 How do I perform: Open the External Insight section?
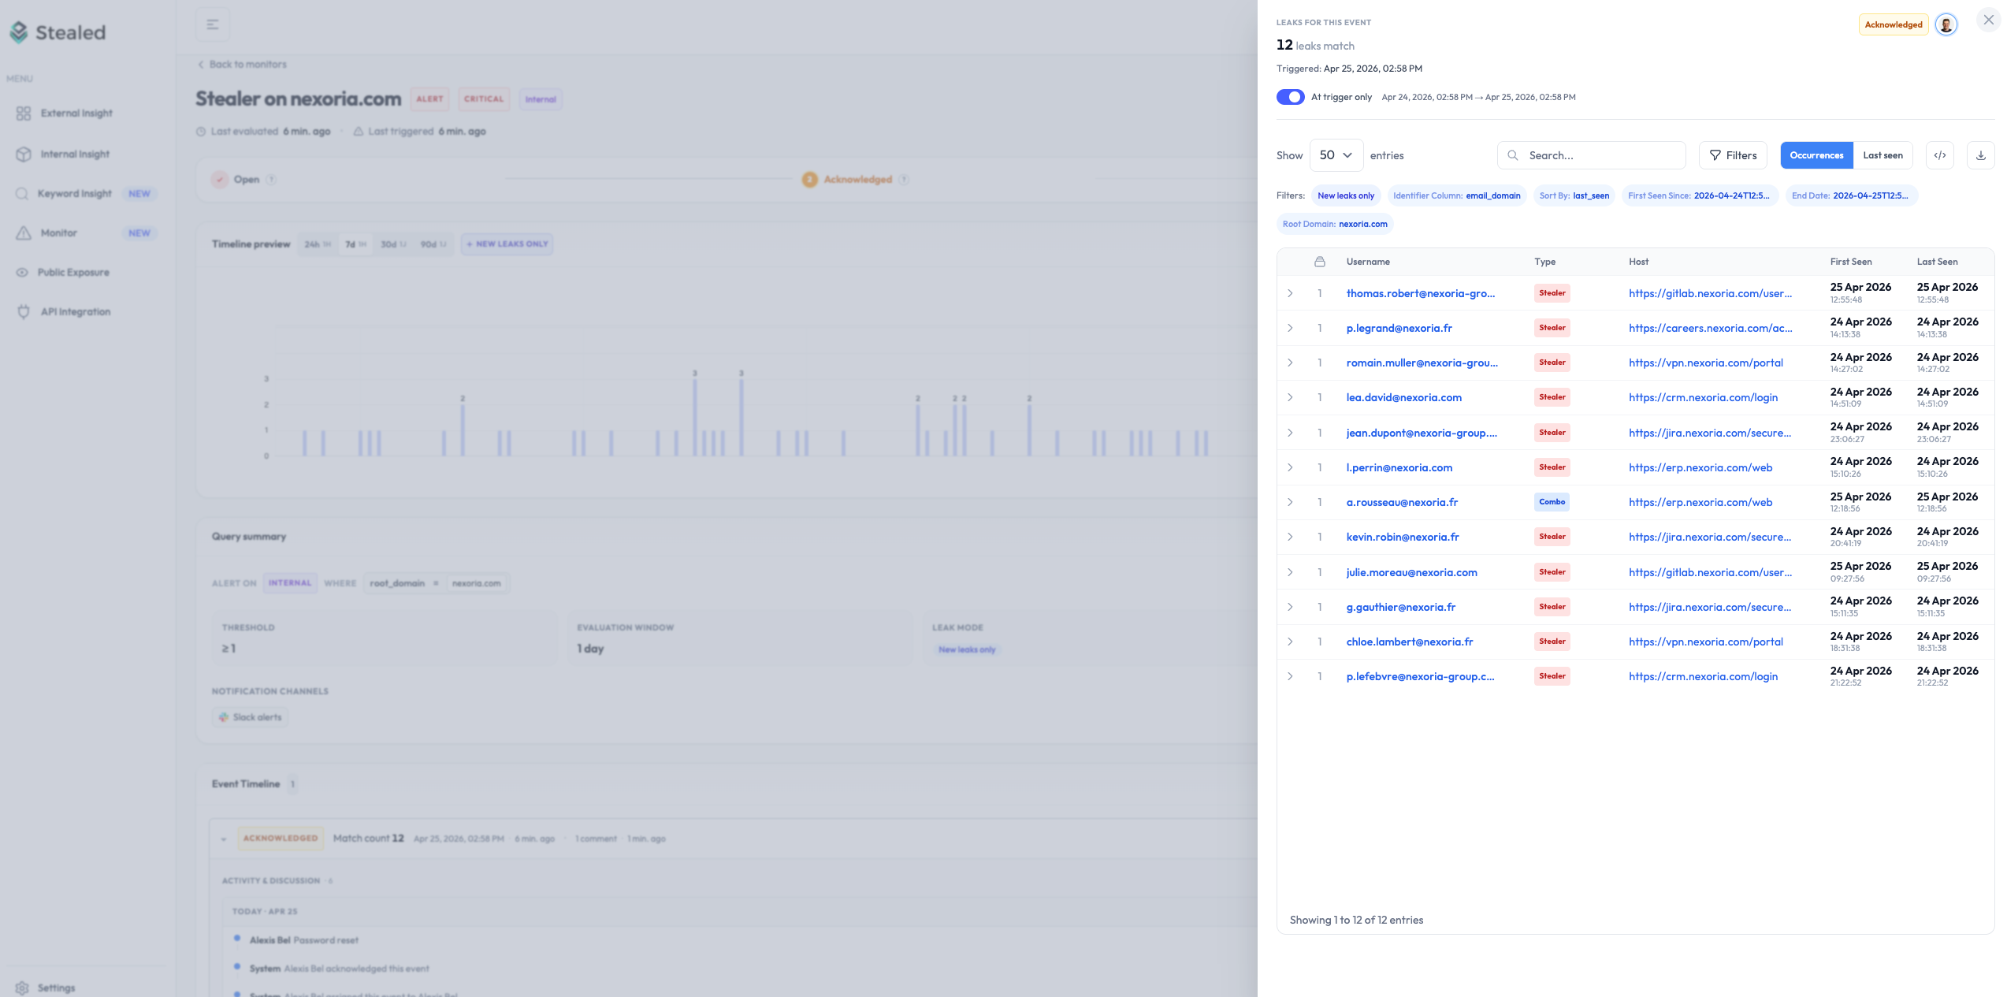coord(76,113)
